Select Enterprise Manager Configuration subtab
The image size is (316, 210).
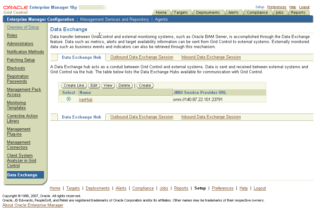(41, 19)
